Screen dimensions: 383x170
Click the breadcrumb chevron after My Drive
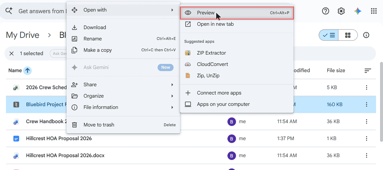49,35
